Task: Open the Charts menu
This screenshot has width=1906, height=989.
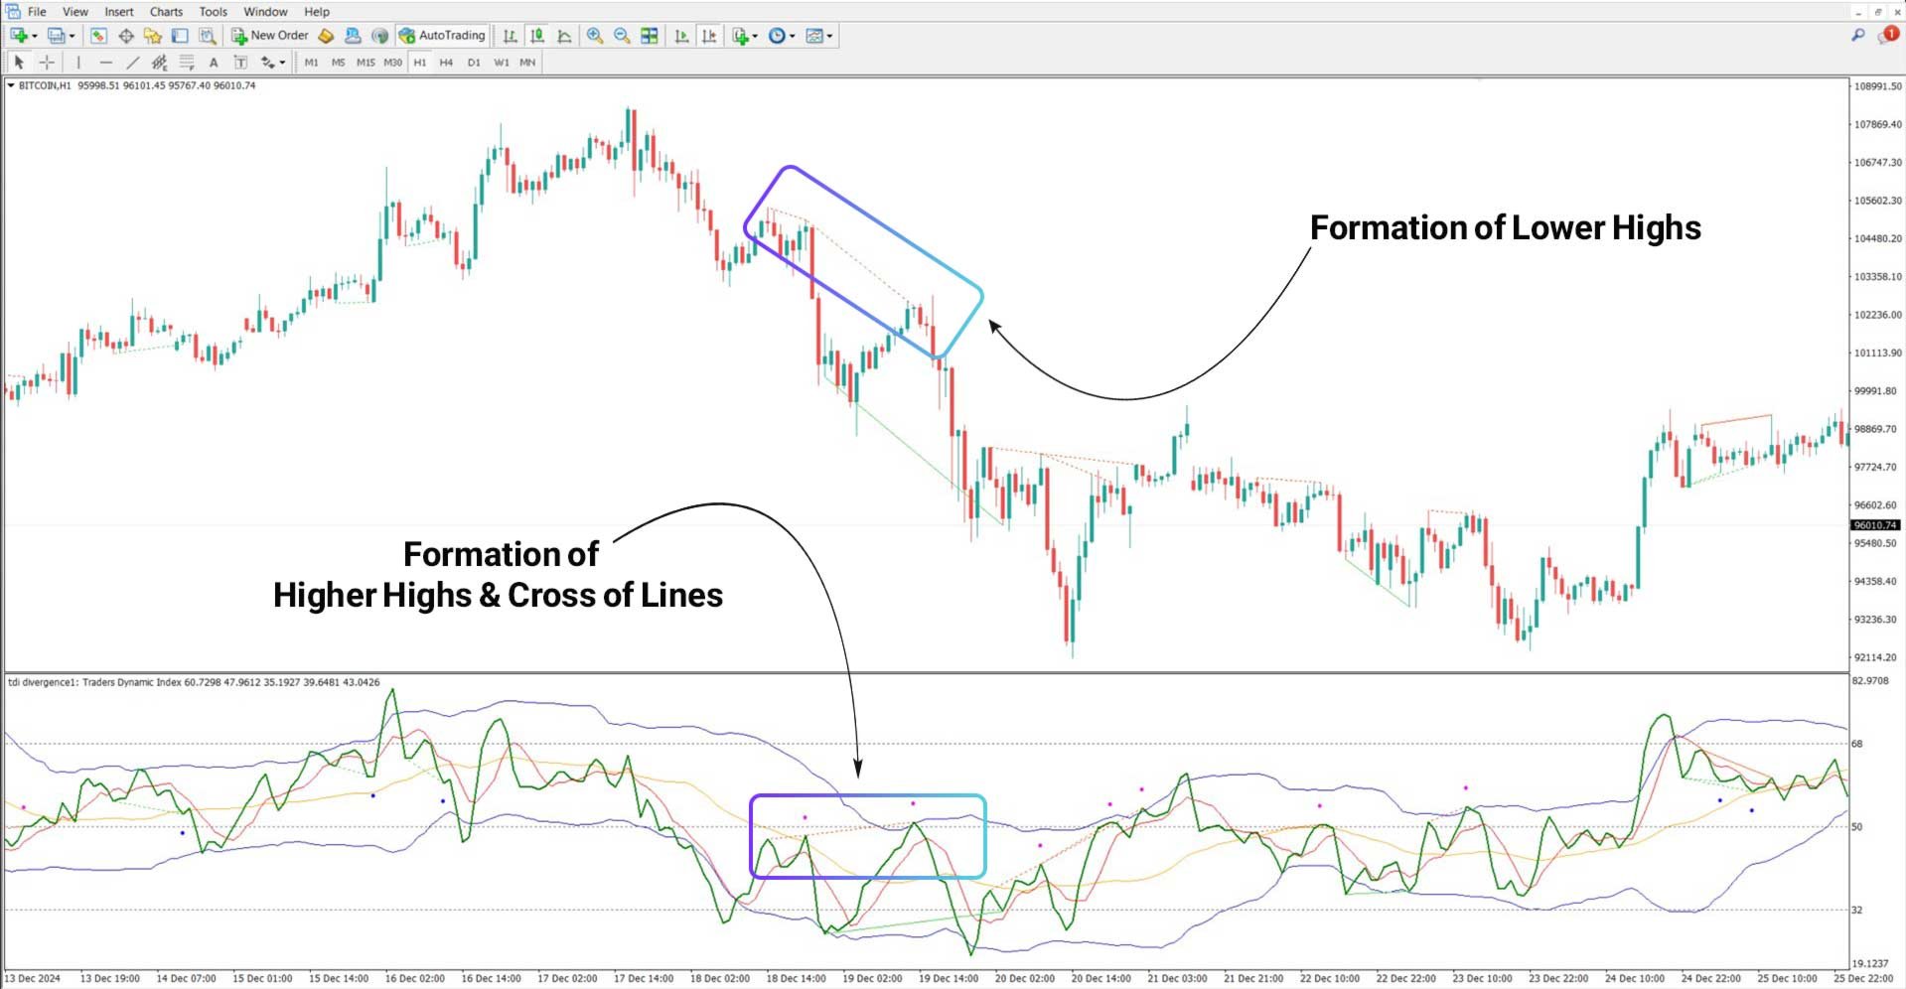Action: [x=166, y=12]
